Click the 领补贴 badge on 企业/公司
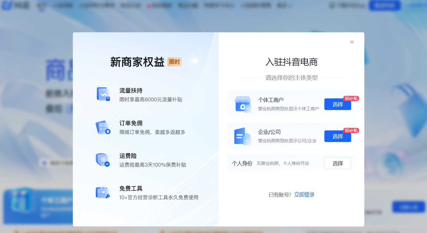427x233 pixels. coord(351,131)
